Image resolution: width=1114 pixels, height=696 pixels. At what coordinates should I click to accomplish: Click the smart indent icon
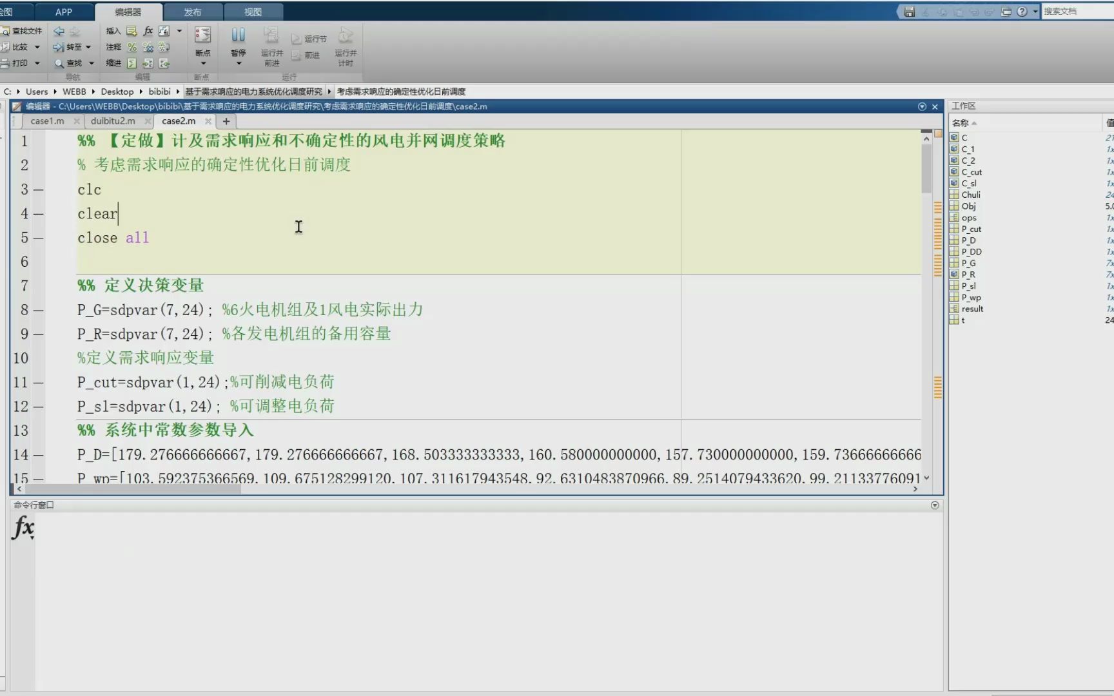coord(132,63)
